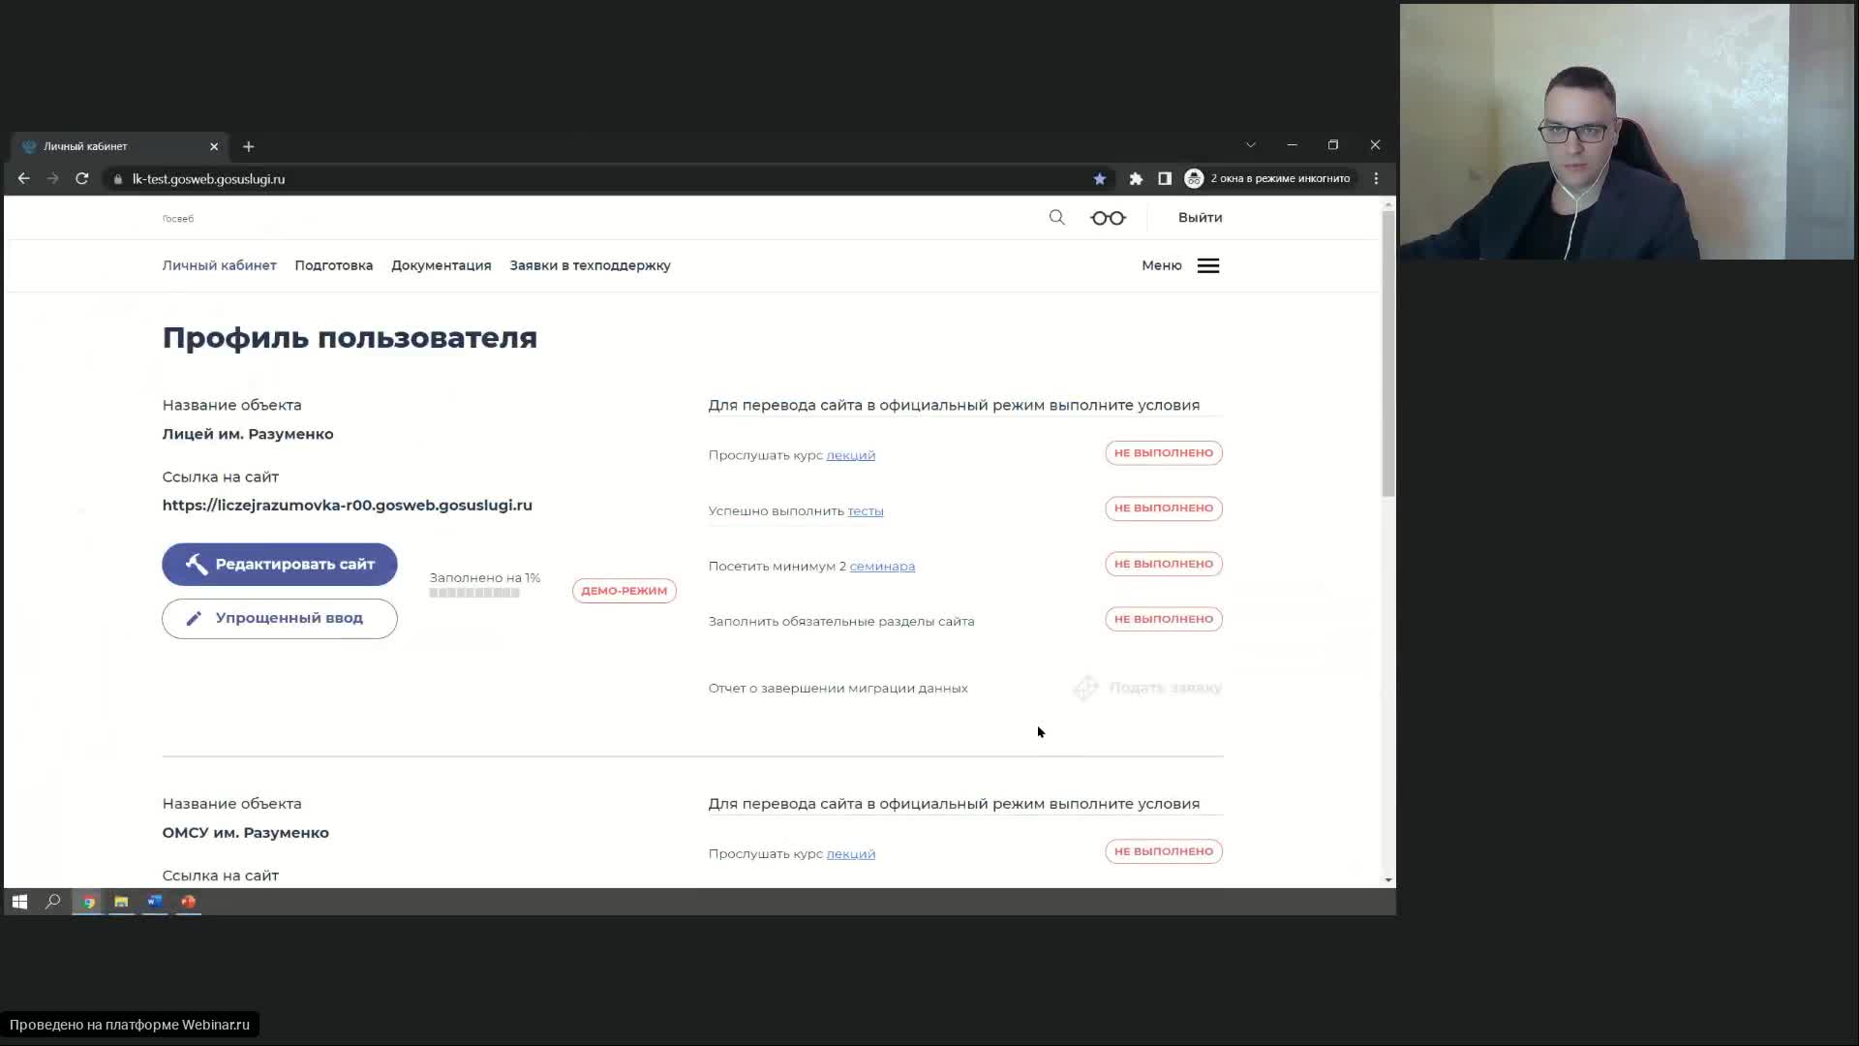Click the search magnifier icon in site header
1859x1046 pixels.
tap(1056, 218)
